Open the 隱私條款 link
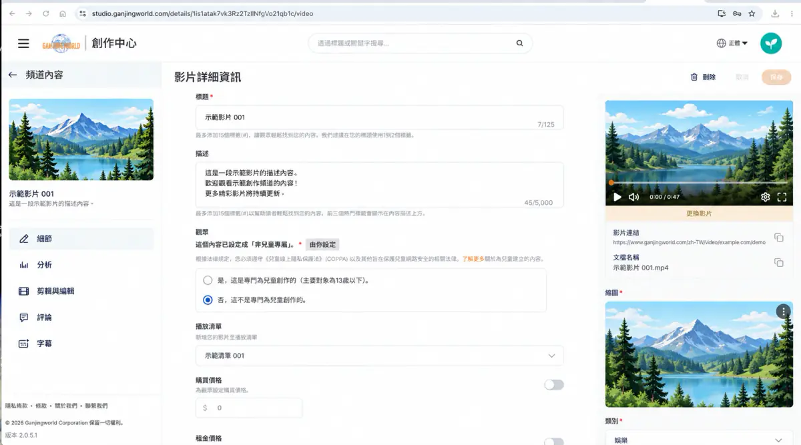801x445 pixels. [x=16, y=406]
